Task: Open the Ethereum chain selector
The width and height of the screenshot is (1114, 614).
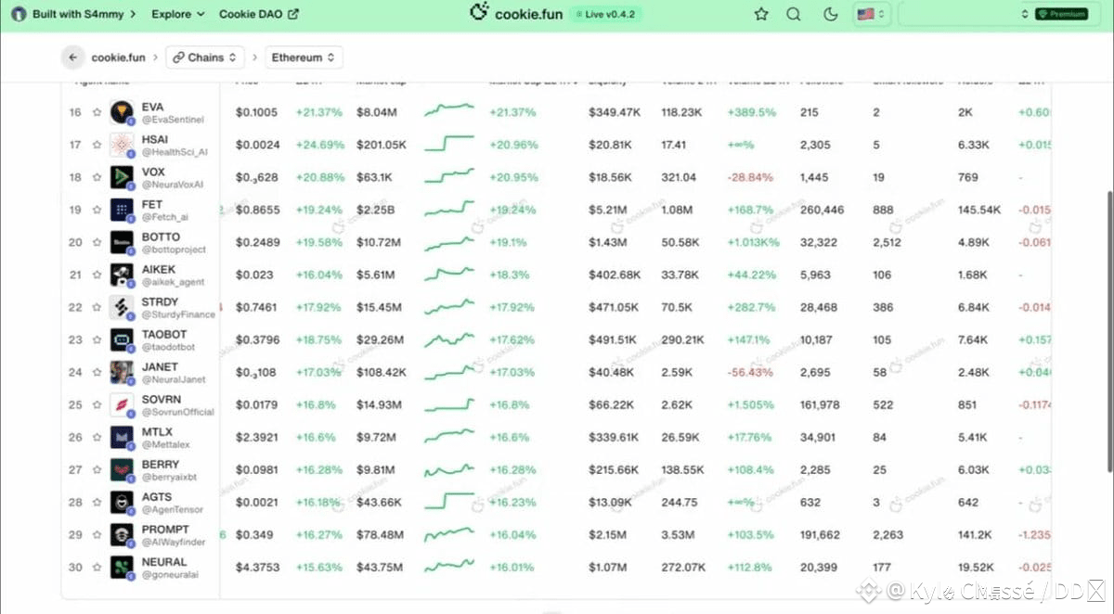Action: tap(304, 57)
